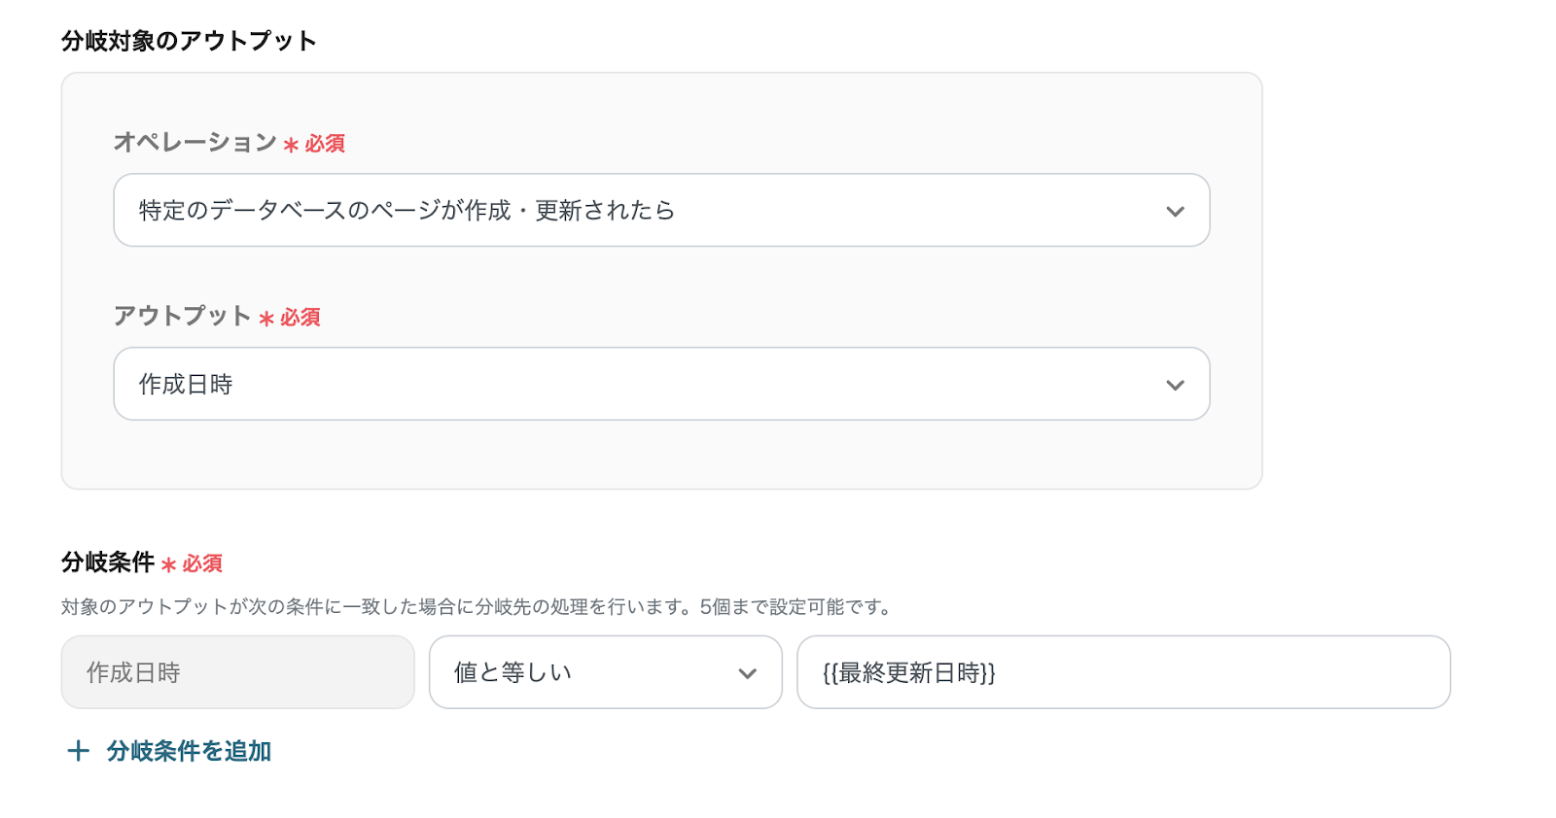Click the 分岐対象のアウトプット section heading

click(189, 41)
